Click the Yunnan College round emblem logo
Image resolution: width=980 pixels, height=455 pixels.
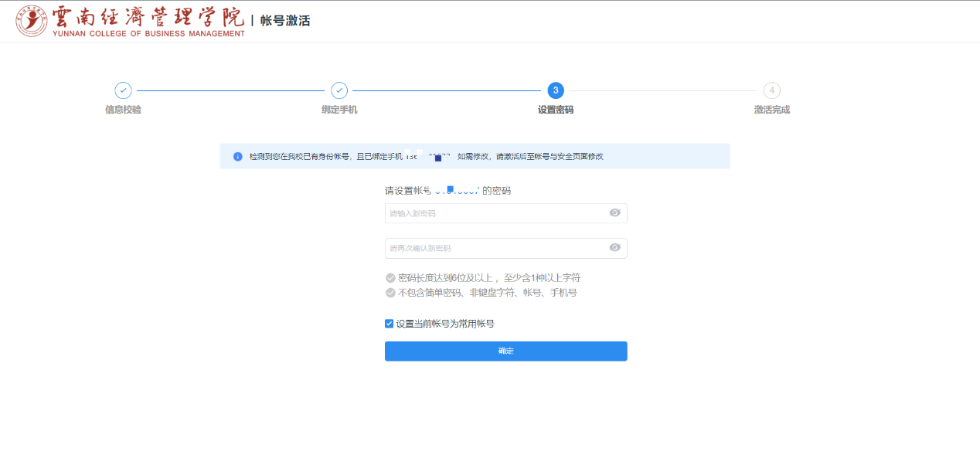pos(32,21)
